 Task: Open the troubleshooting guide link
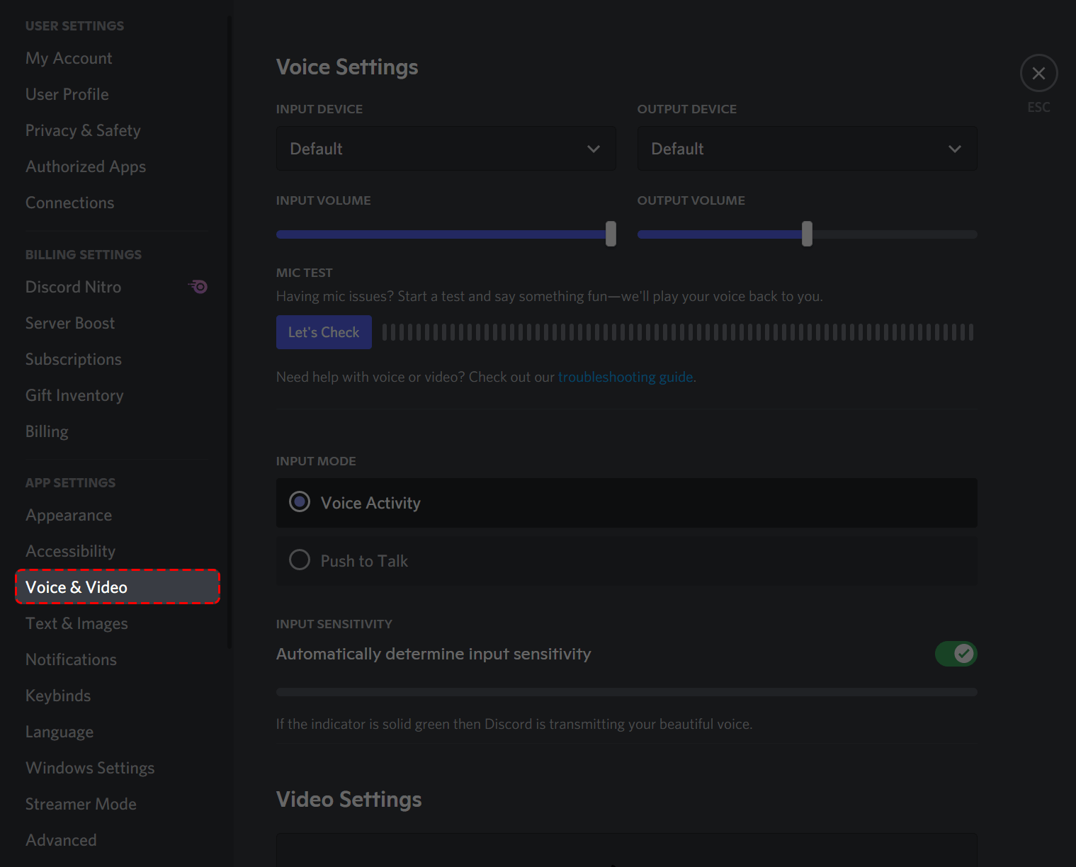pos(625,377)
